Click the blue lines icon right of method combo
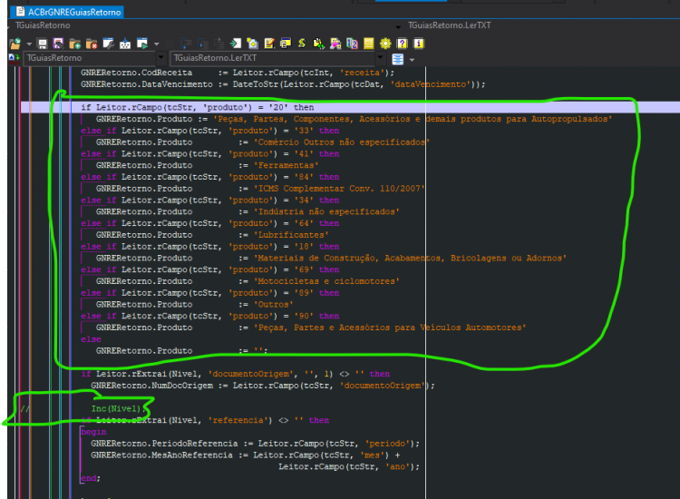Screen dimensions: 680x499 click(x=398, y=59)
